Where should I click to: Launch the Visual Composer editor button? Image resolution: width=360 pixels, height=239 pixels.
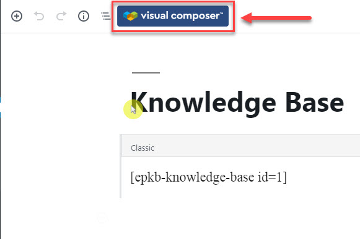[173, 16]
